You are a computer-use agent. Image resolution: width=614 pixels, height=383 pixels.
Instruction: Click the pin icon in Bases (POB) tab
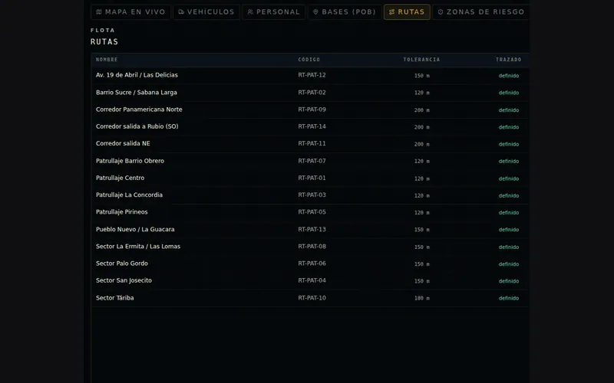pyautogui.click(x=315, y=12)
